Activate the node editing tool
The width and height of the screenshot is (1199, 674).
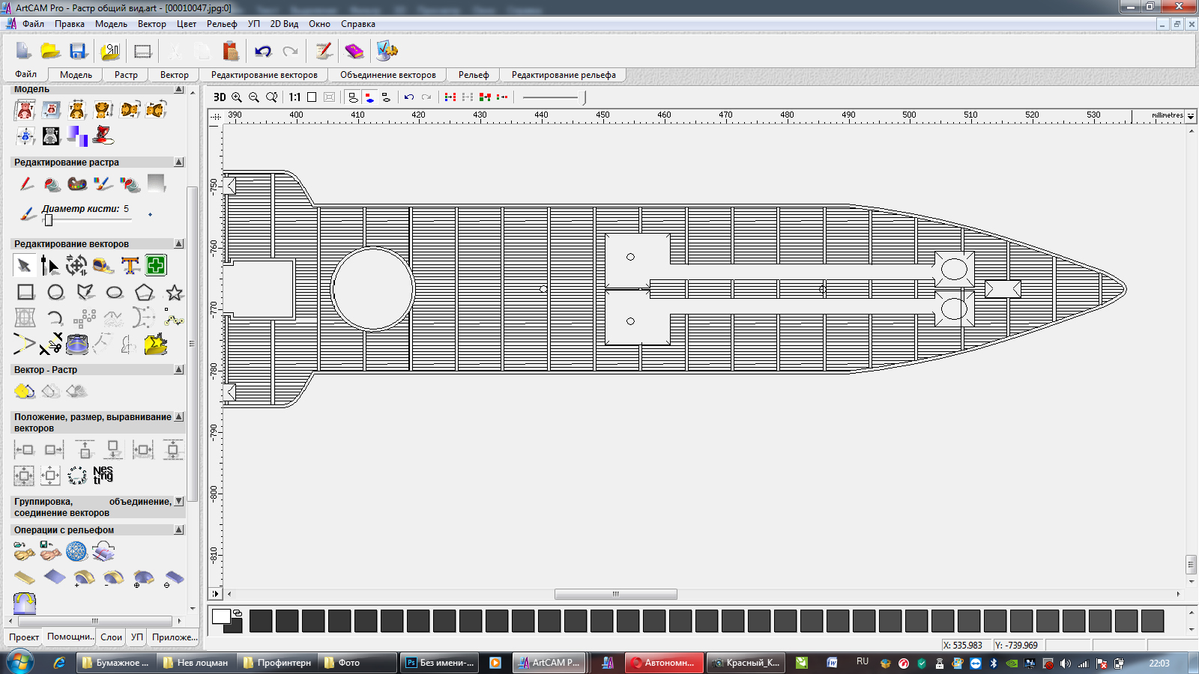coord(50,266)
